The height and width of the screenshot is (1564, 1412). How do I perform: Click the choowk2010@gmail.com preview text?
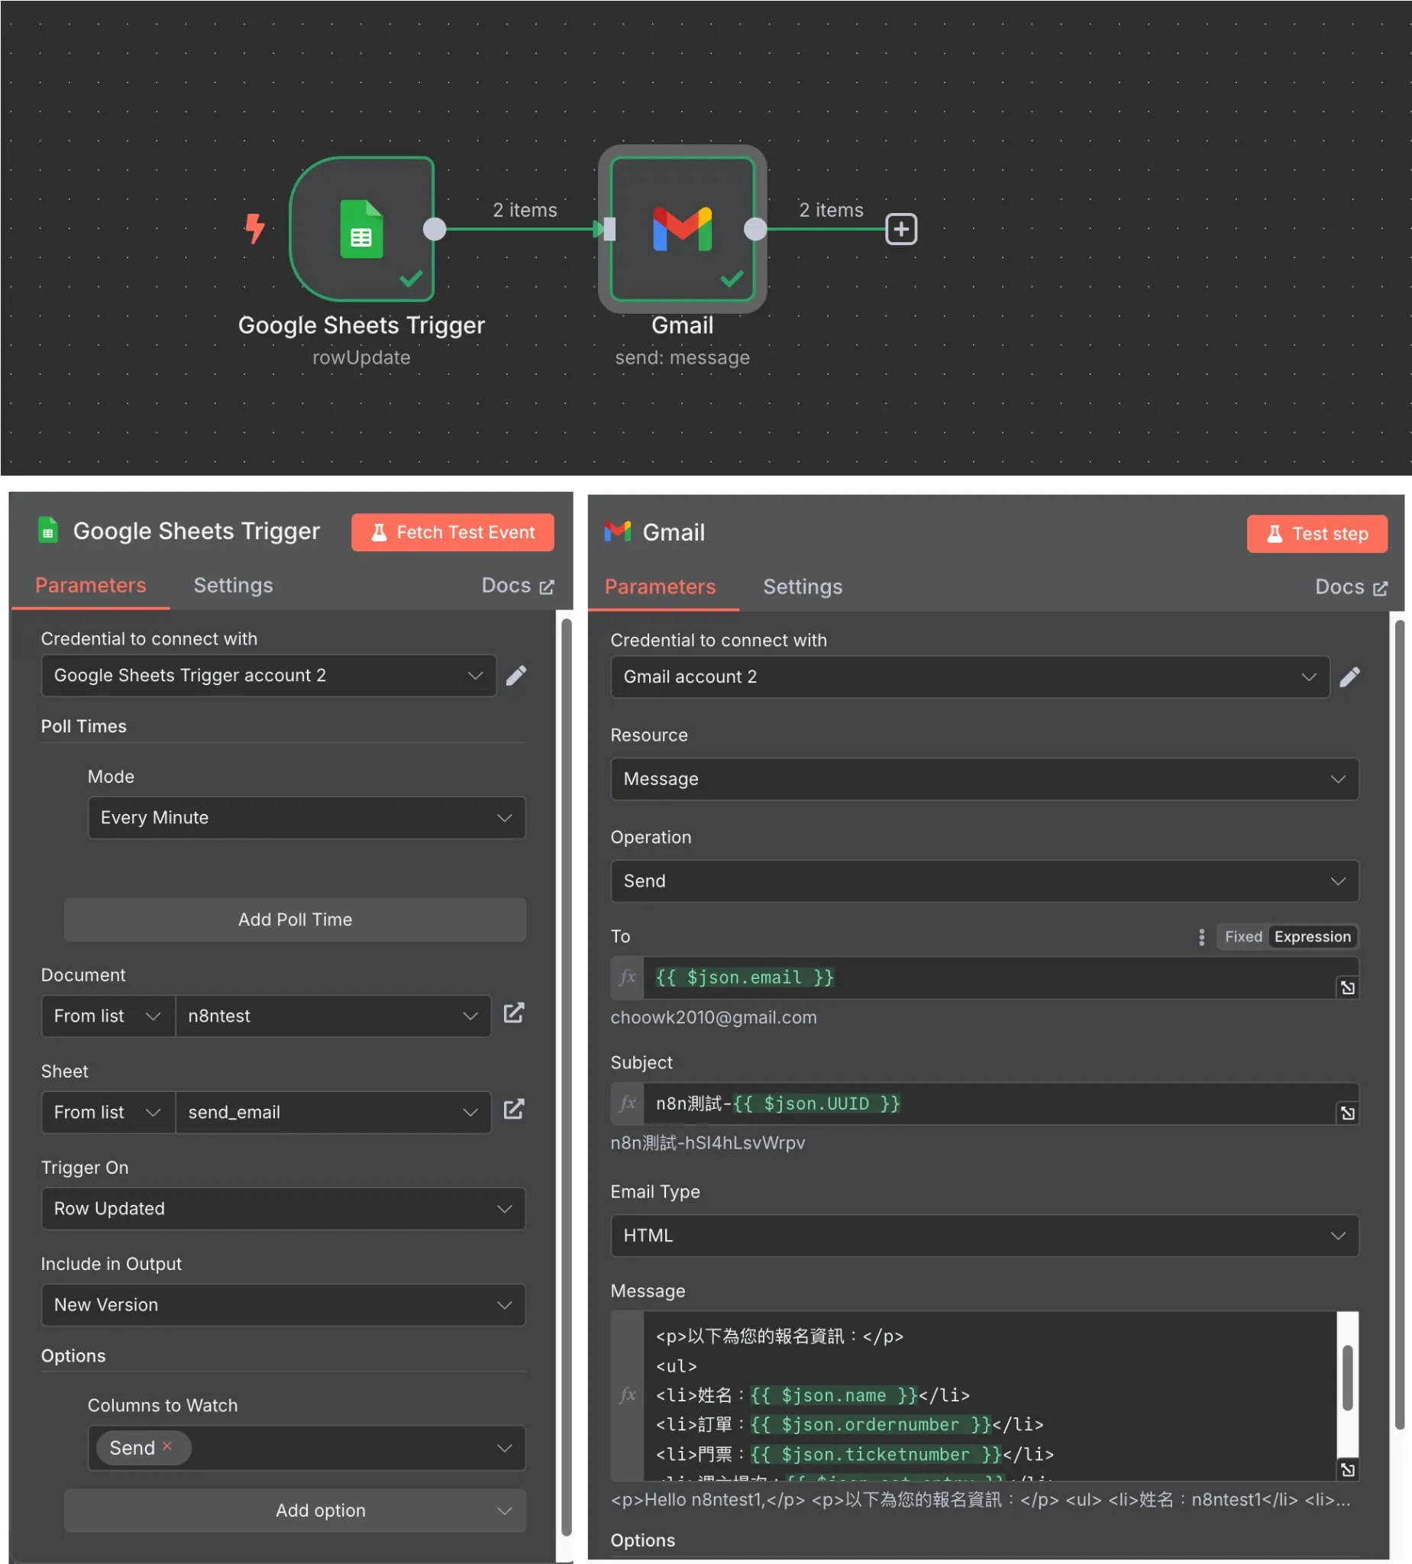pyautogui.click(x=713, y=1017)
